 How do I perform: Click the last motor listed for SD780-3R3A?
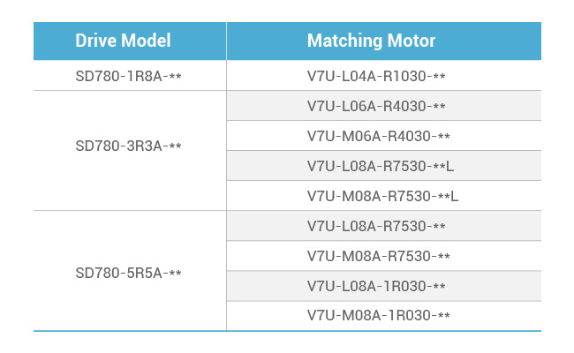[383, 196]
